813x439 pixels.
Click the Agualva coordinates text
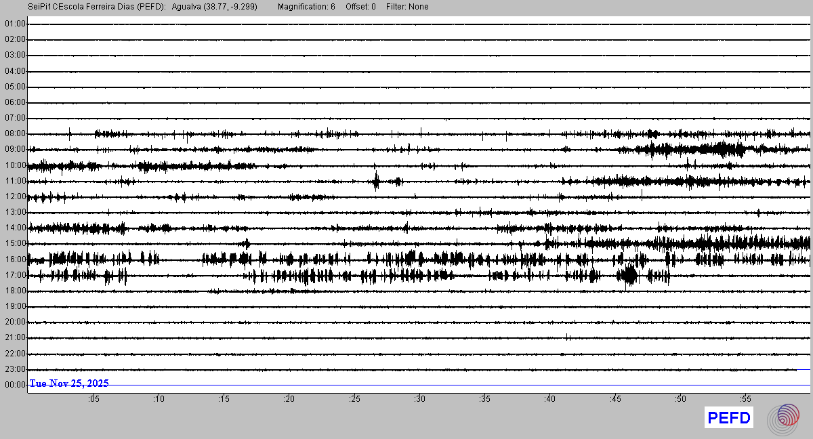coord(215,7)
